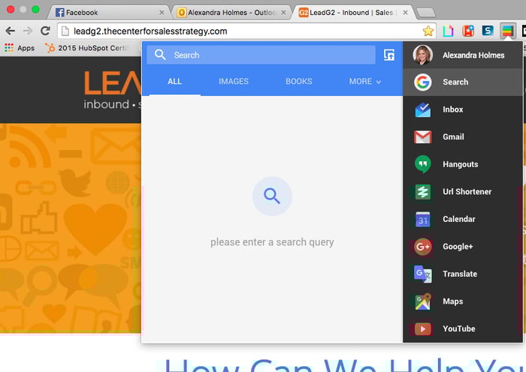
Task: Bookmark this page with the star icon
Action: 428,31
